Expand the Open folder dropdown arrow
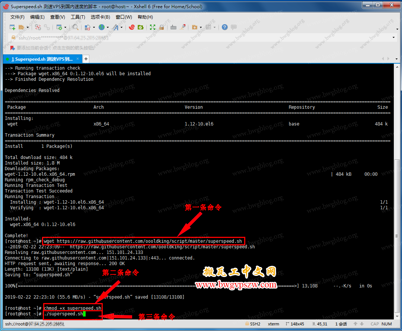The height and width of the screenshot is (331, 402). (28, 28)
